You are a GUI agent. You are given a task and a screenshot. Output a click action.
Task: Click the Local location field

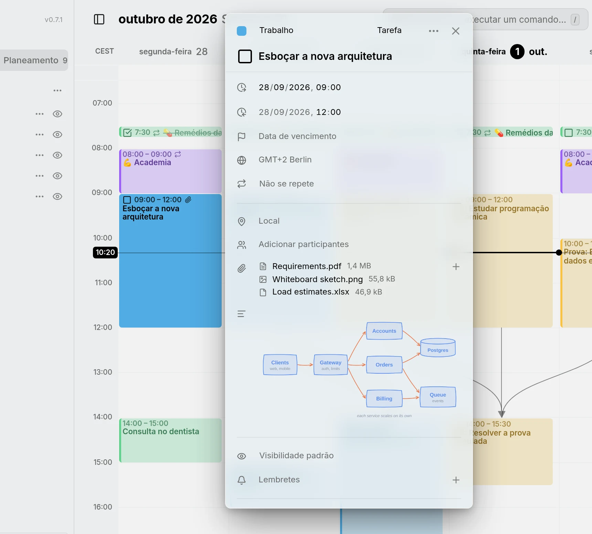269,221
